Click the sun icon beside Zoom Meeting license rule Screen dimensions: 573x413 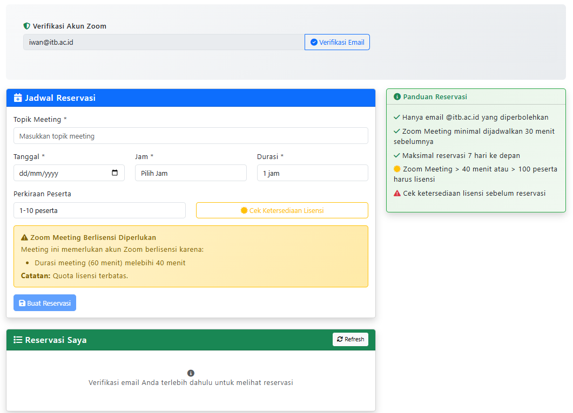397,169
